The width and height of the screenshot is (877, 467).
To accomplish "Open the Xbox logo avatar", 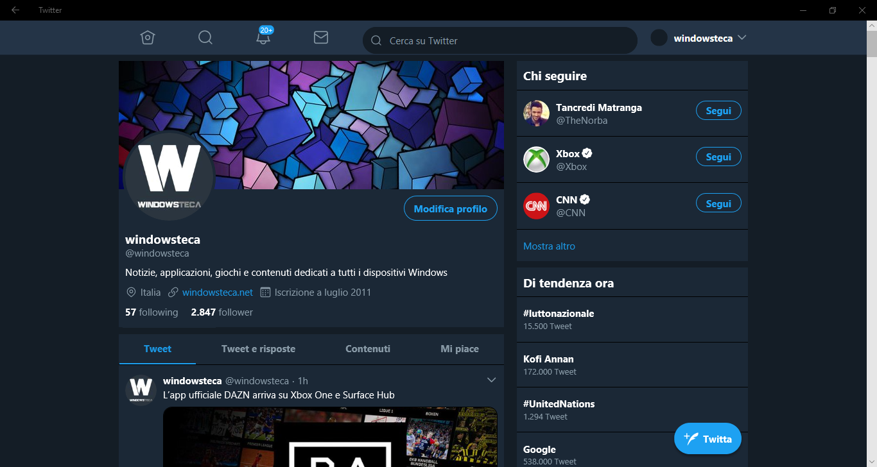I will click(x=536, y=160).
